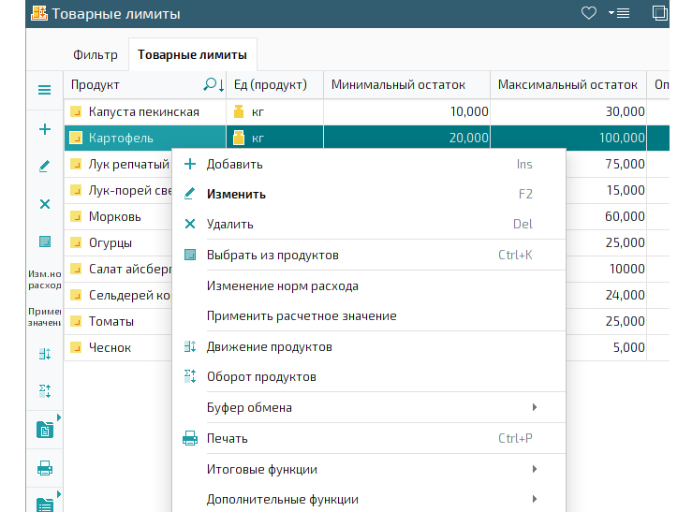Click the pencil edit icon in the sidebar

tap(44, 167)
